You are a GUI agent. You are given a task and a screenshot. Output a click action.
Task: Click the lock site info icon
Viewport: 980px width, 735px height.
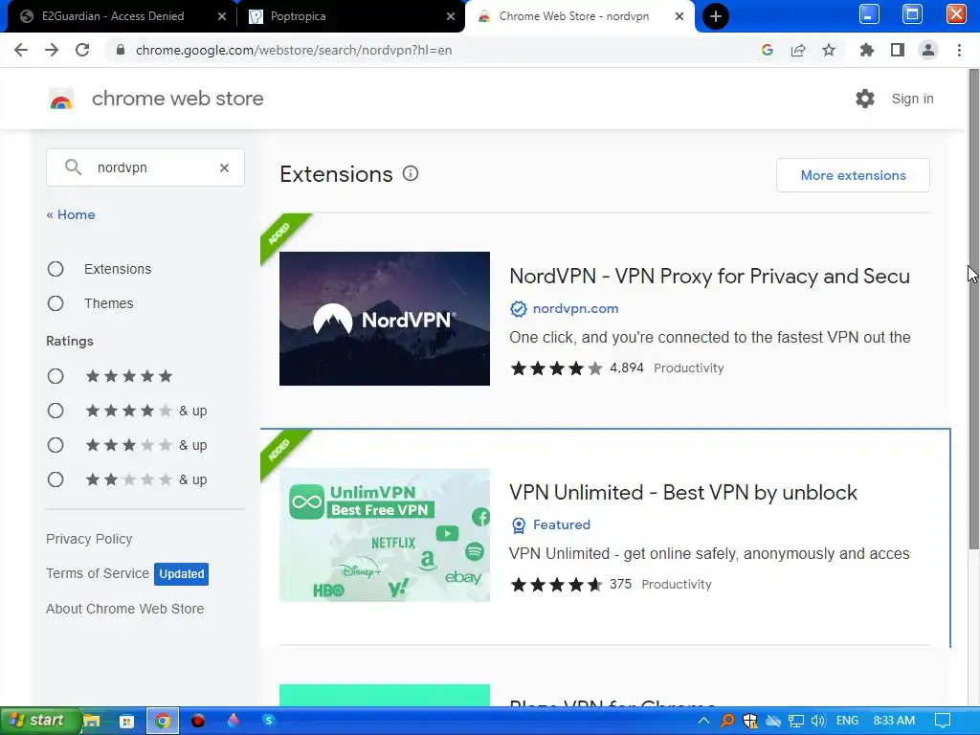[x=121, y=50]
